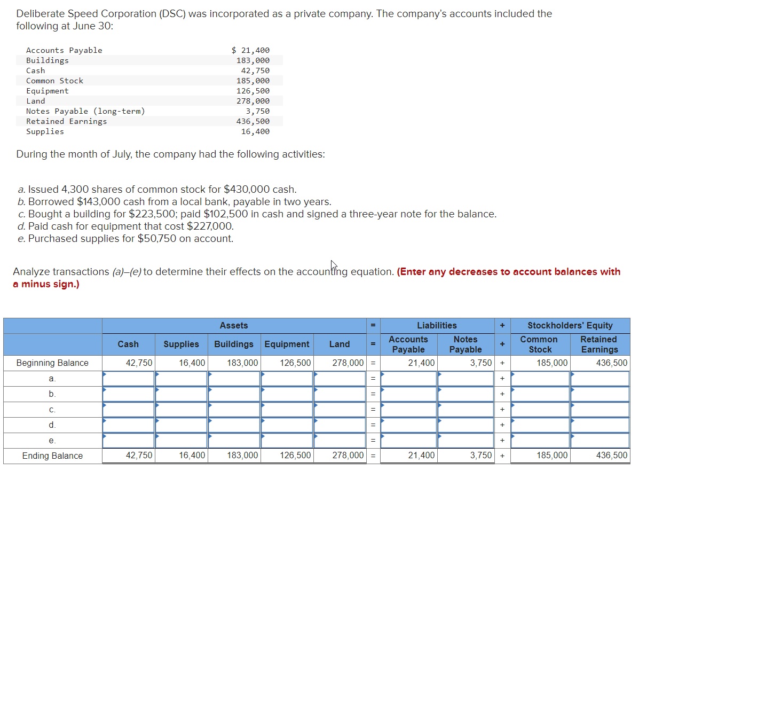Click the red minus sign instruction text
765x713 pixels.
pos(317,278)
